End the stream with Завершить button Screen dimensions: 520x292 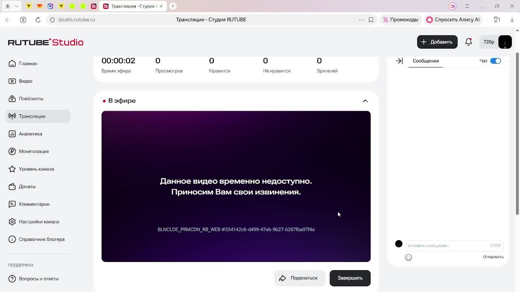(x=350, y=278)
